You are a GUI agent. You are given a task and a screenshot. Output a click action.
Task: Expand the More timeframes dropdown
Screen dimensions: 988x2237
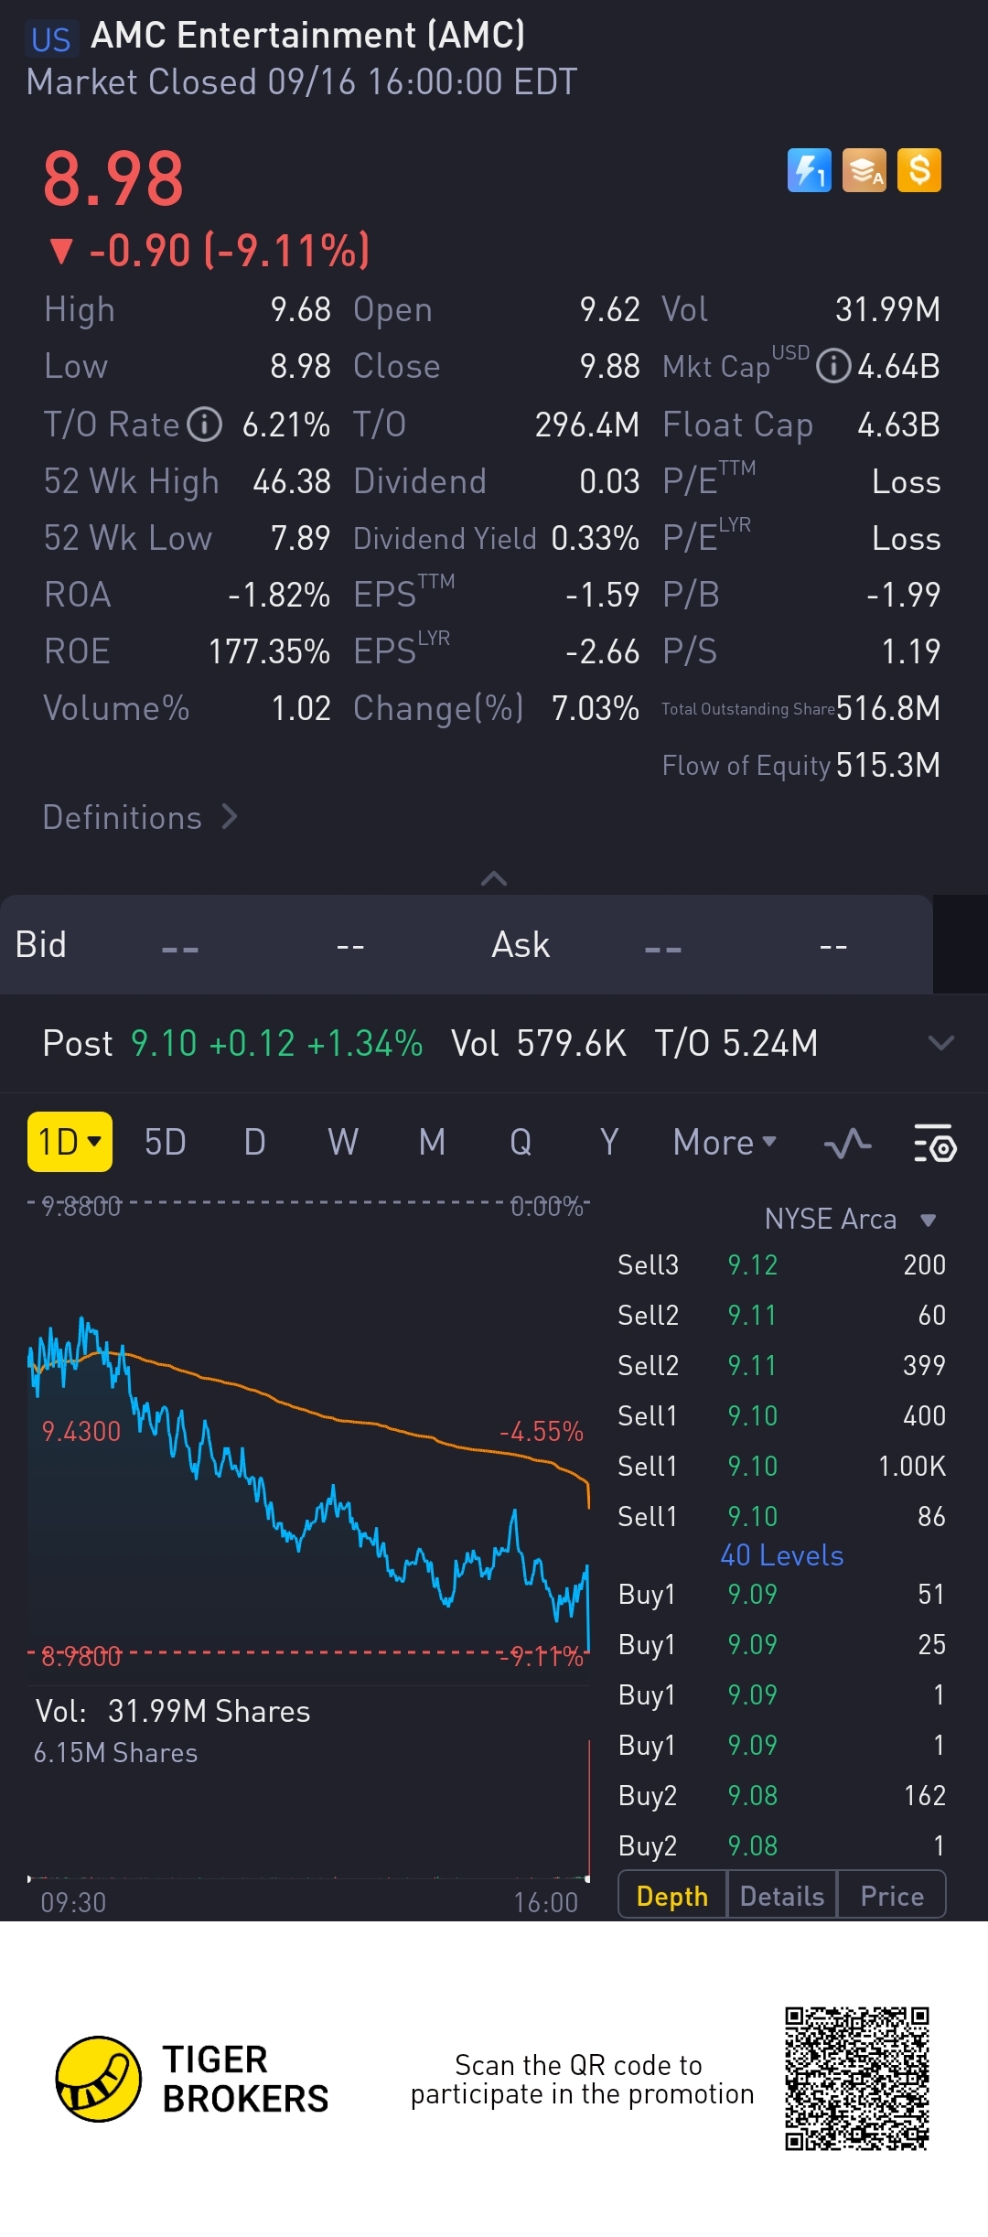click(x=725, y=1143)
